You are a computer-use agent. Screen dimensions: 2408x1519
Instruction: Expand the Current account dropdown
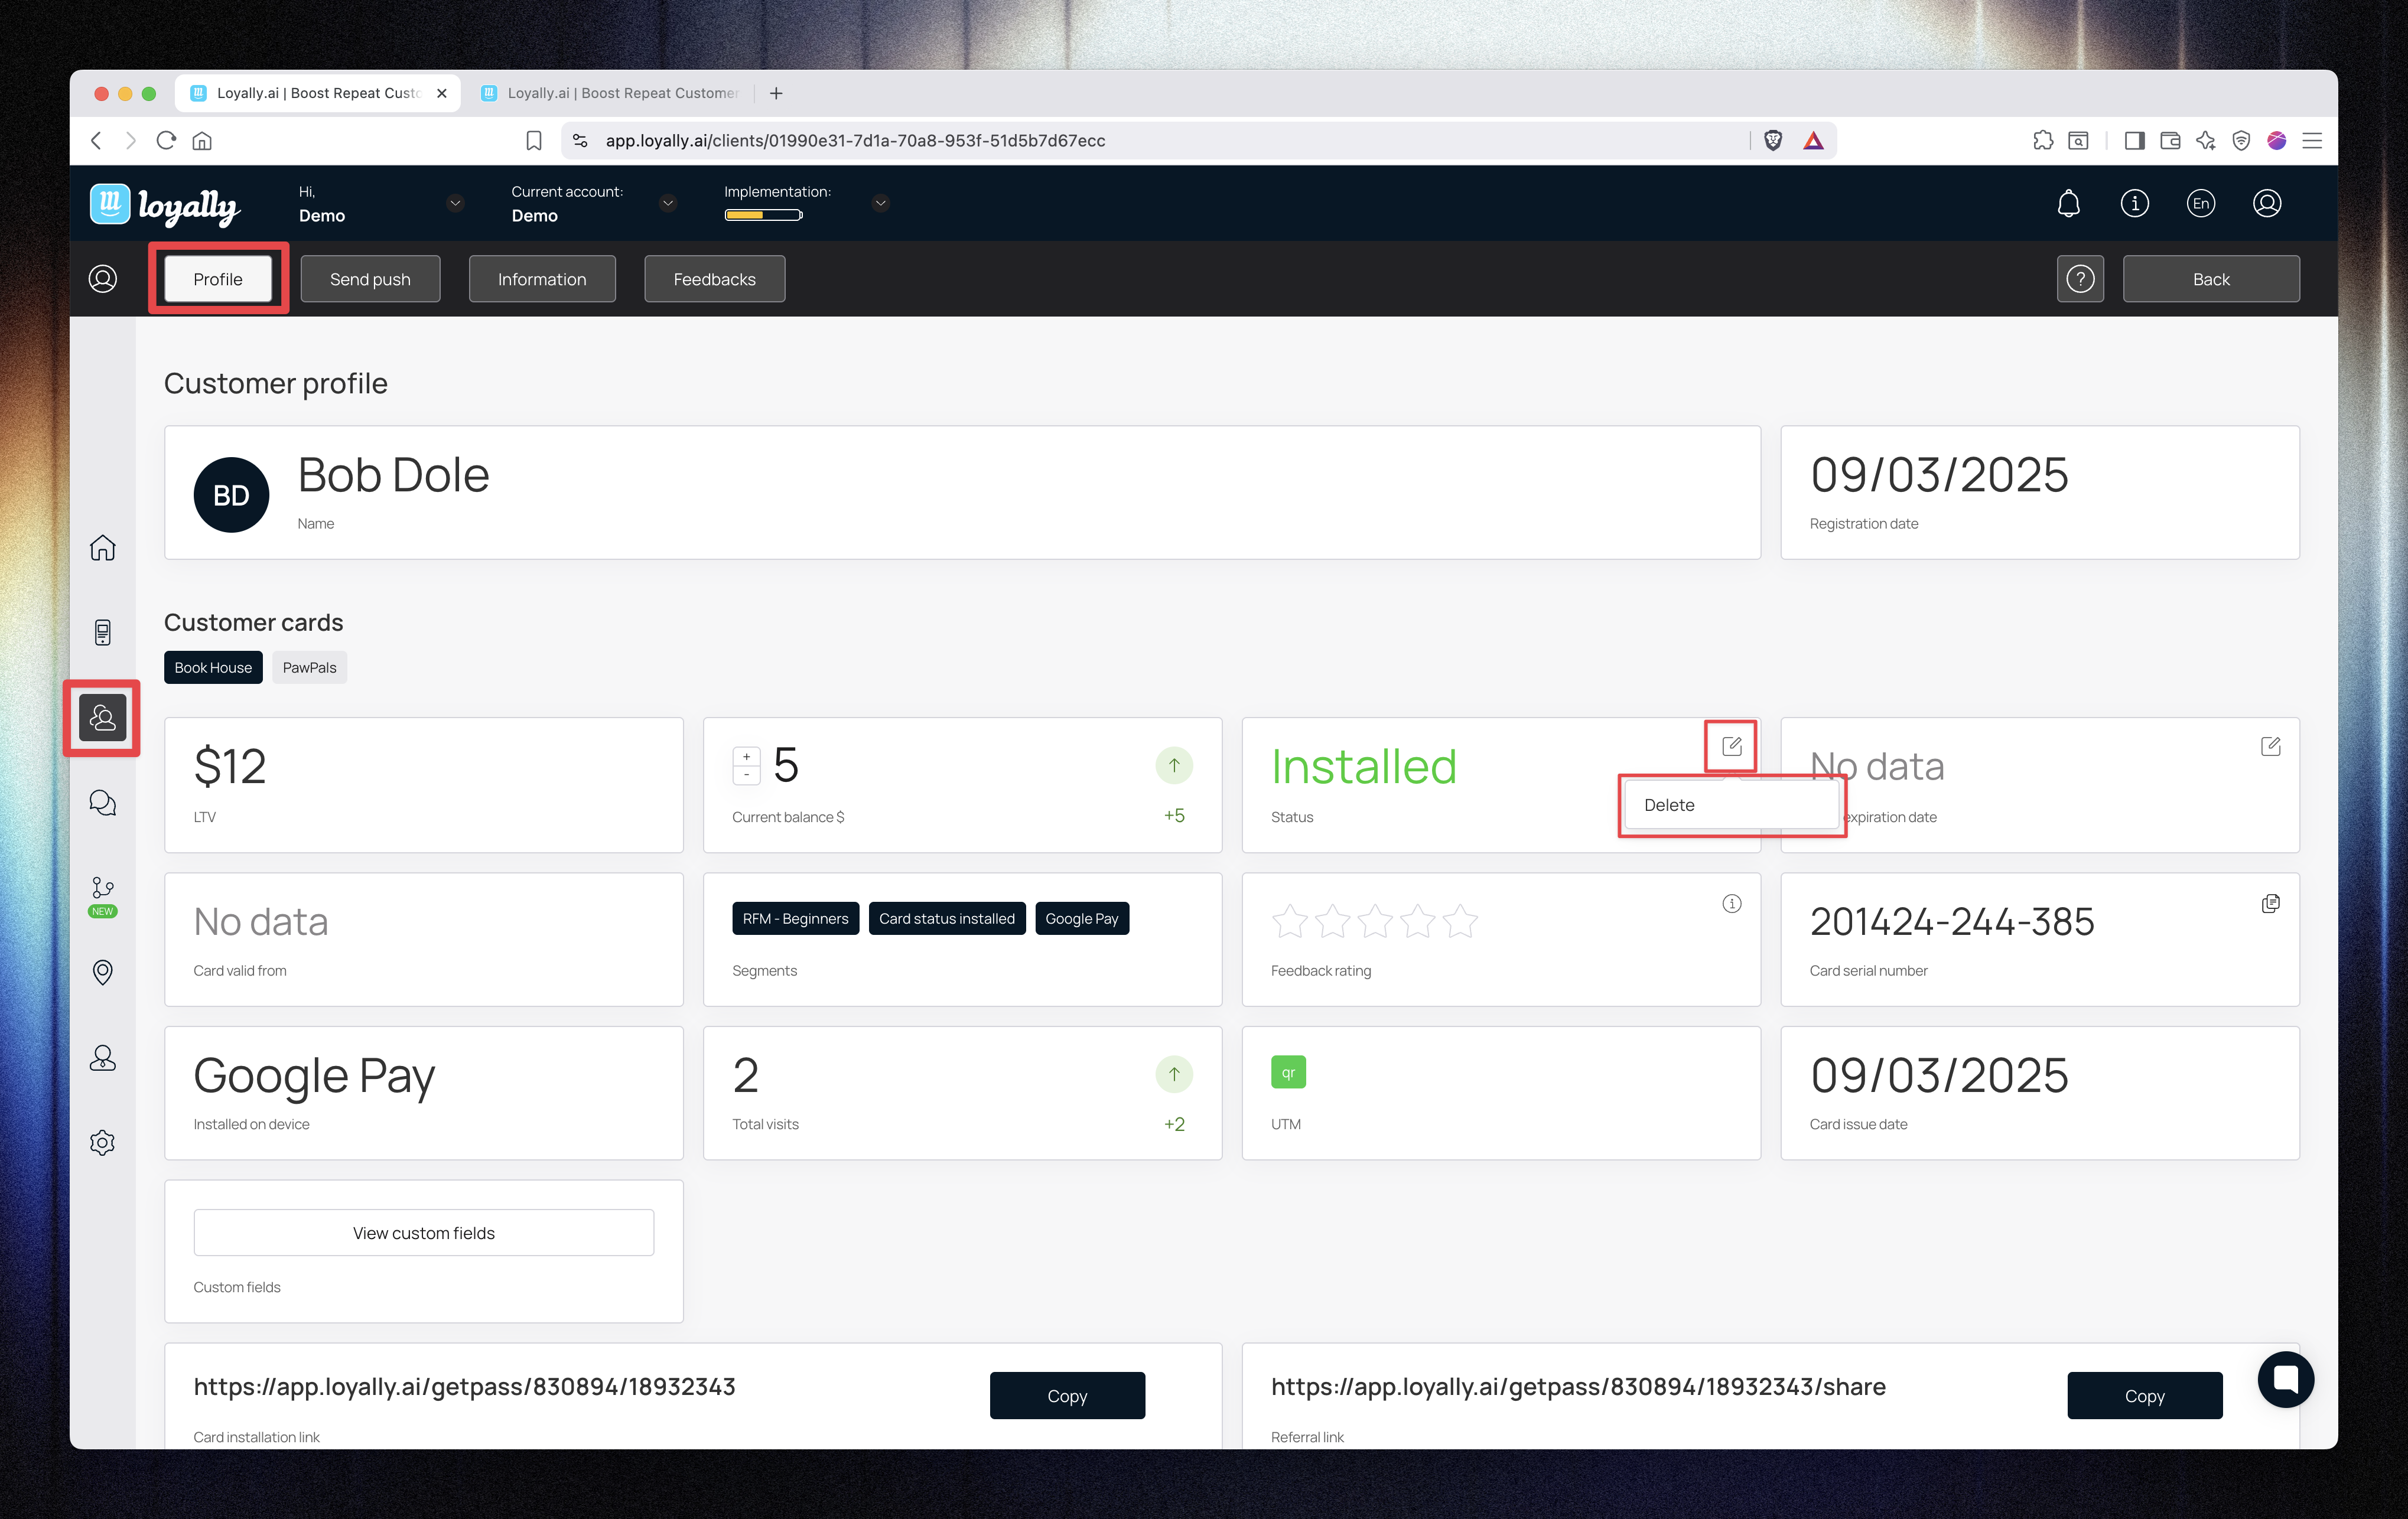tap(668, 203)
